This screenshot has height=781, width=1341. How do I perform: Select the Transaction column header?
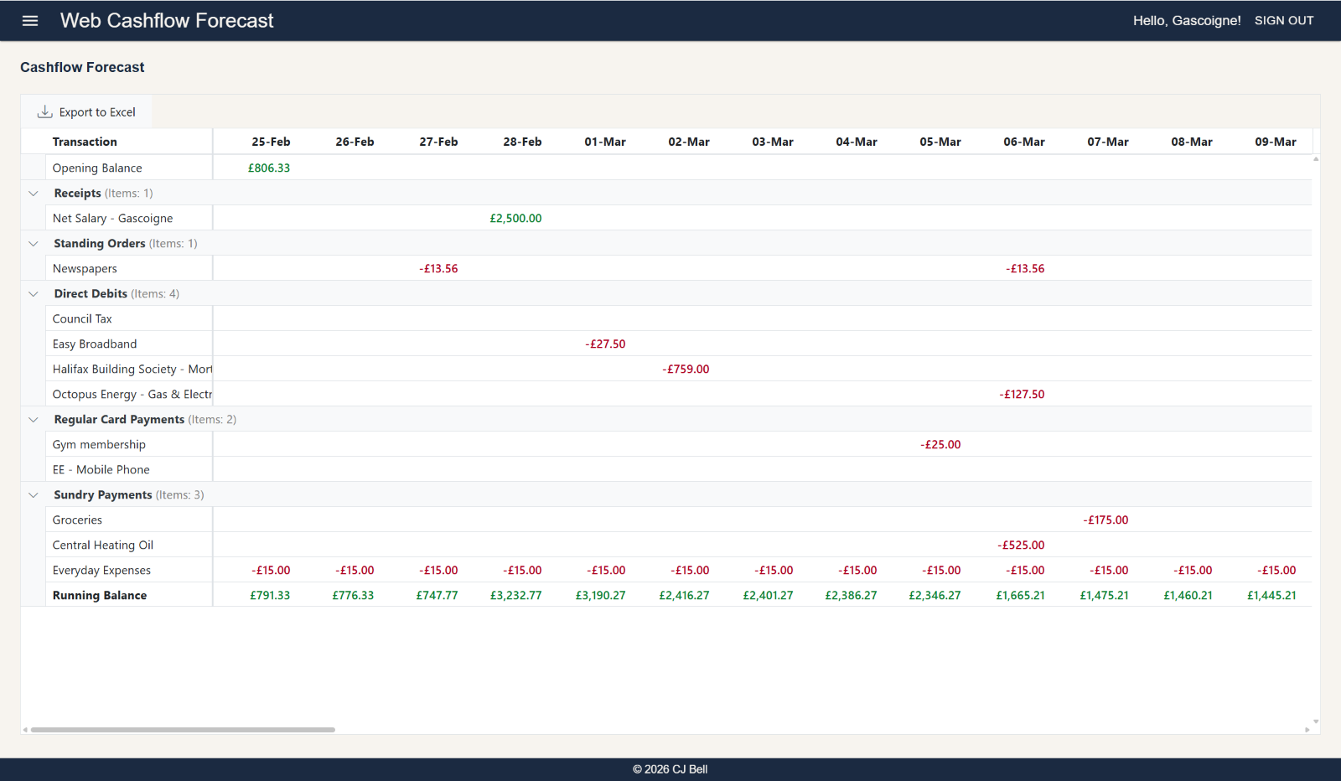pos(85,141)
